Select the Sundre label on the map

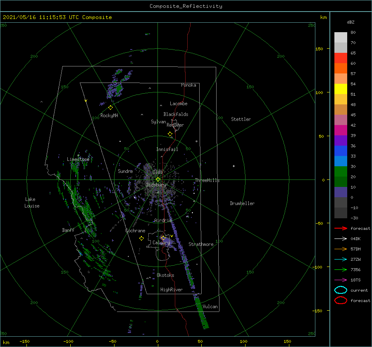pyautogui.click(x=125, y=171)
